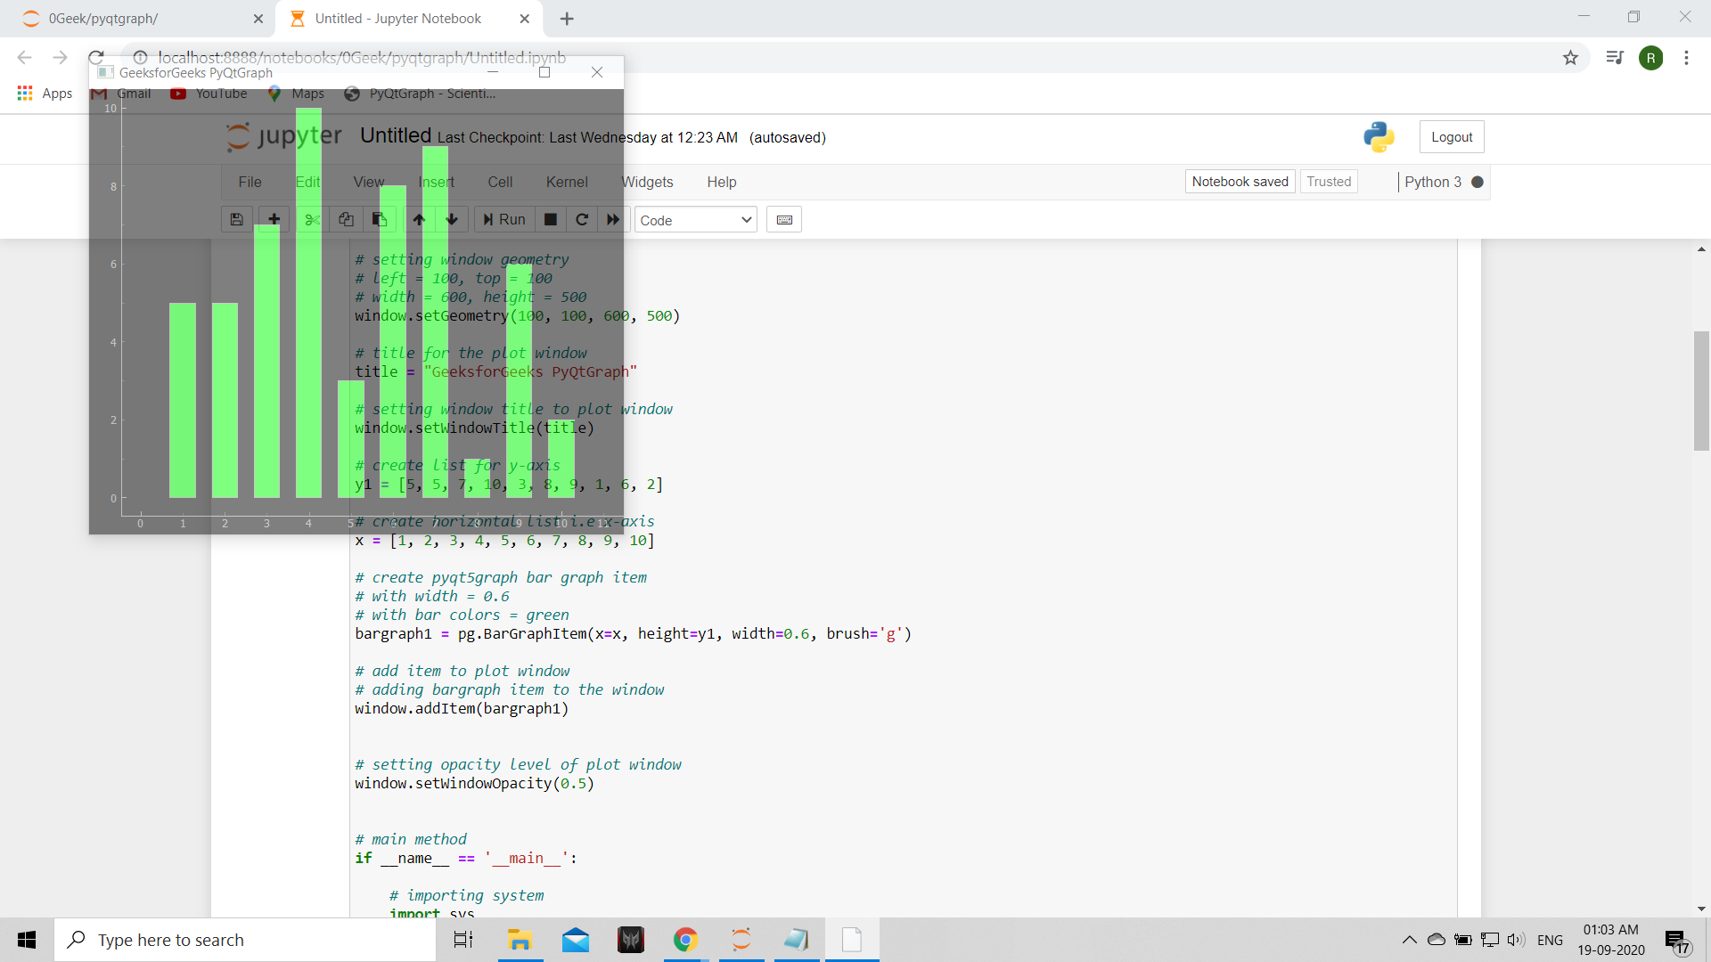Click restart and run all fast-forward icon
The width and height of the screenshot is (1711, 962).
pos(613,220)
